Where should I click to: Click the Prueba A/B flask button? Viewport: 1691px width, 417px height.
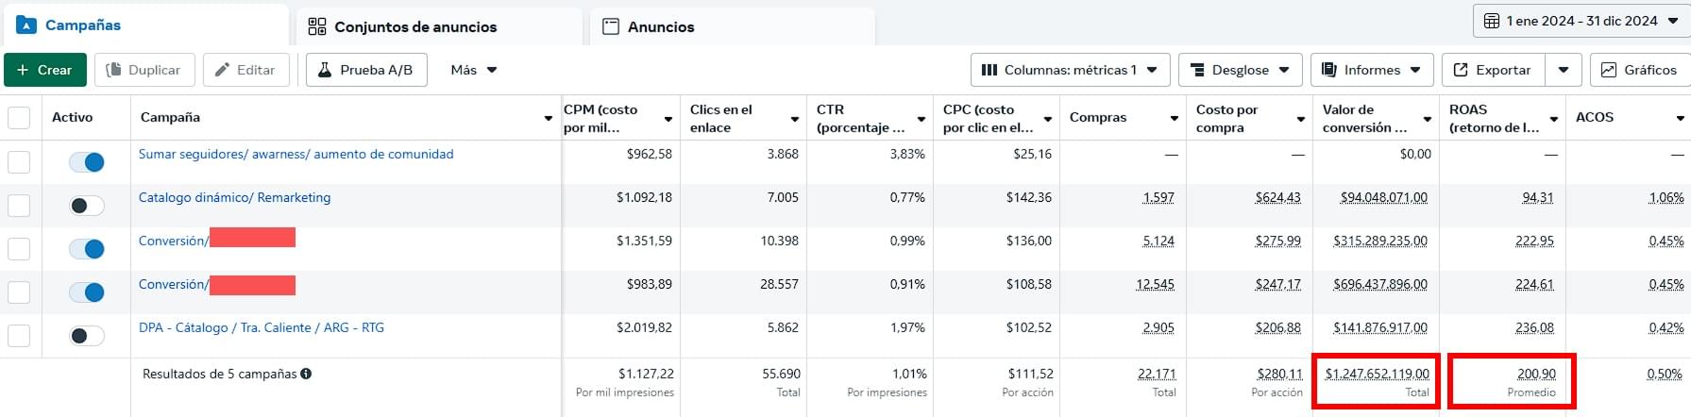point(366,70)
